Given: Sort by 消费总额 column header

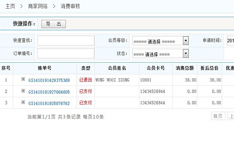Looking at the screenshot, I should (x=185, y=68).
